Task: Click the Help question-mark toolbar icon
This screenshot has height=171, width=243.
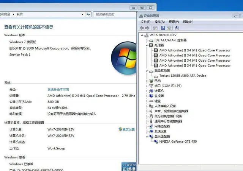Action: point(163,28)
